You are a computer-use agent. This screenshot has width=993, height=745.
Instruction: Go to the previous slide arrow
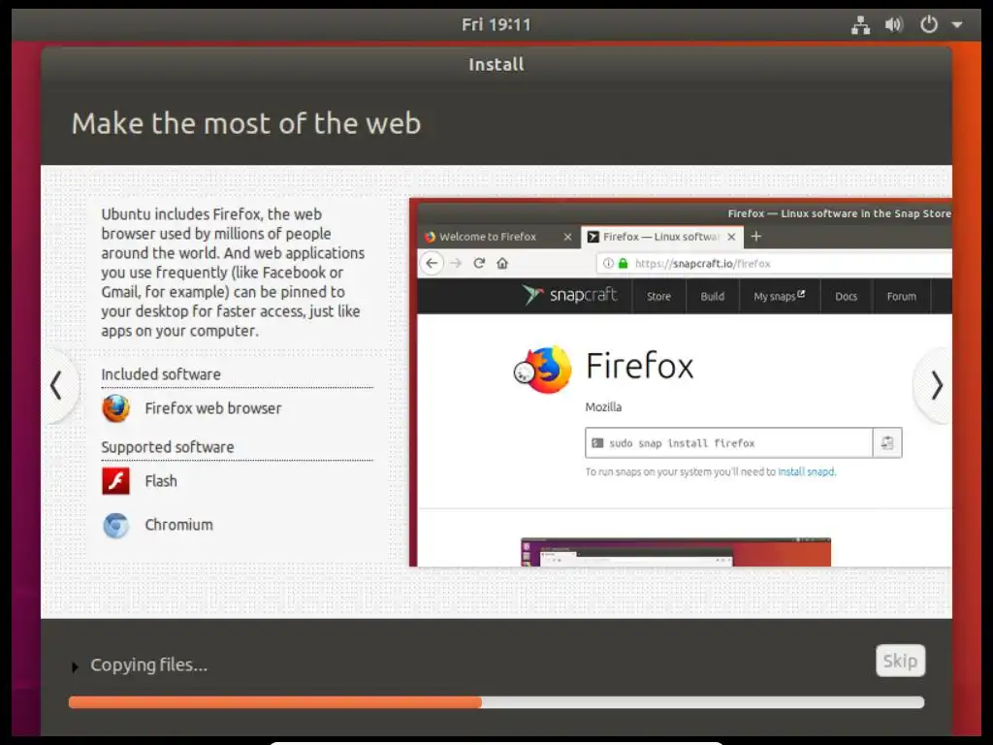(56, 385)
